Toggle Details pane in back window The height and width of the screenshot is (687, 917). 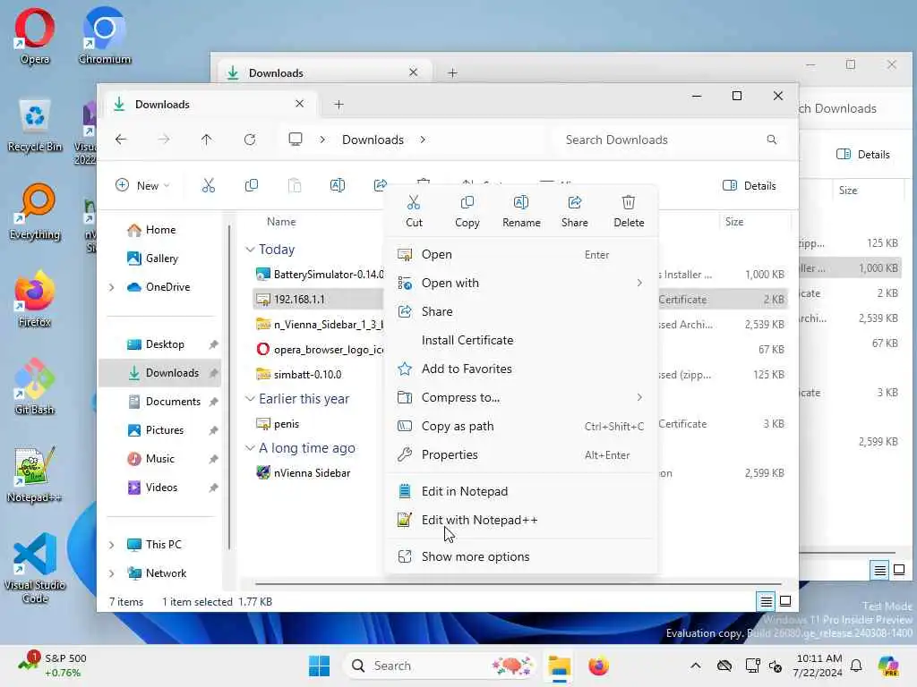click(x=862, y=154)
